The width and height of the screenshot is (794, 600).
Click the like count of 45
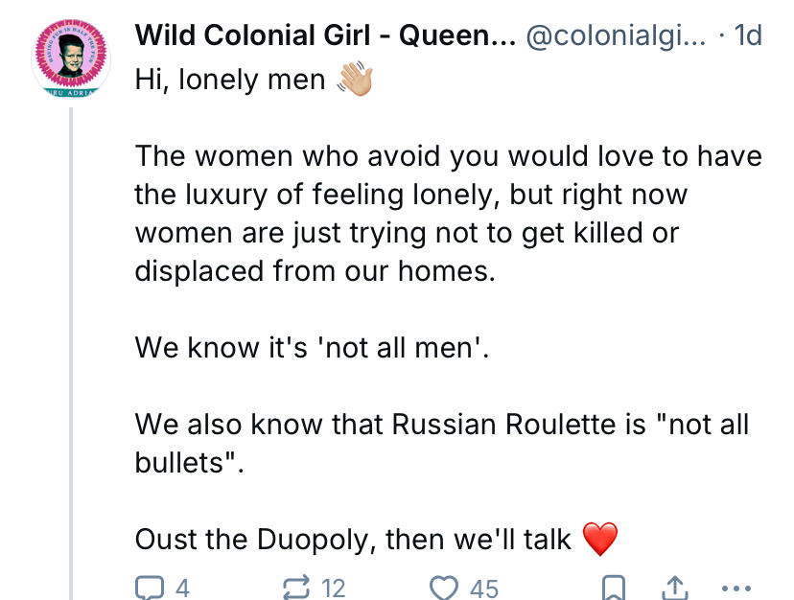[x=482, y=587]
